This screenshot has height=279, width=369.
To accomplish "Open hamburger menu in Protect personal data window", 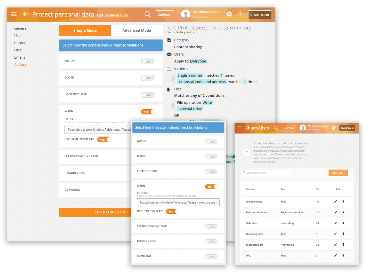I will click(x=14, y=14).
